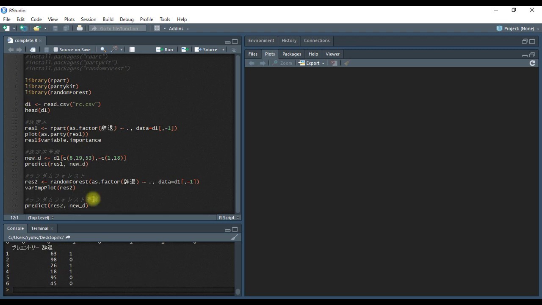
Task: Open the Export dropdown in Plots
Action: click(x=312, y=63)
